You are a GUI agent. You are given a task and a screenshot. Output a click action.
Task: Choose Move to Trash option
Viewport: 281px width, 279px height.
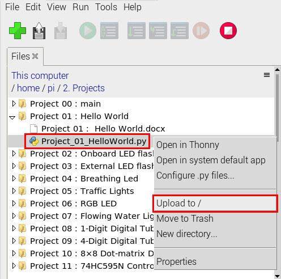(215, 219)
